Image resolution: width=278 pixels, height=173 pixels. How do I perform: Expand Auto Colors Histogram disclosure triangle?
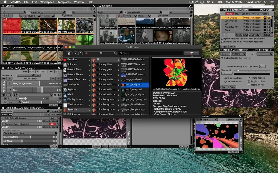pyautogui.click(x=3, y=118)
